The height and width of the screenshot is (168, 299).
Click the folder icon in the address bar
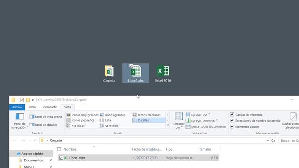[x=42, y=140]
